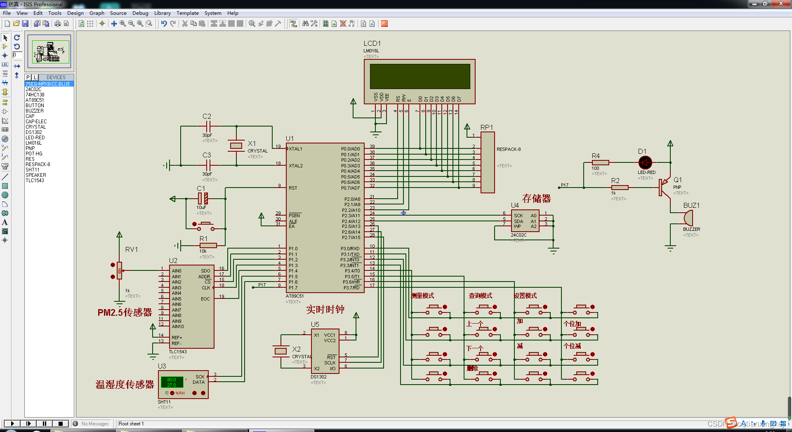Toggle Wire Autorouter

tap(293, 23)
